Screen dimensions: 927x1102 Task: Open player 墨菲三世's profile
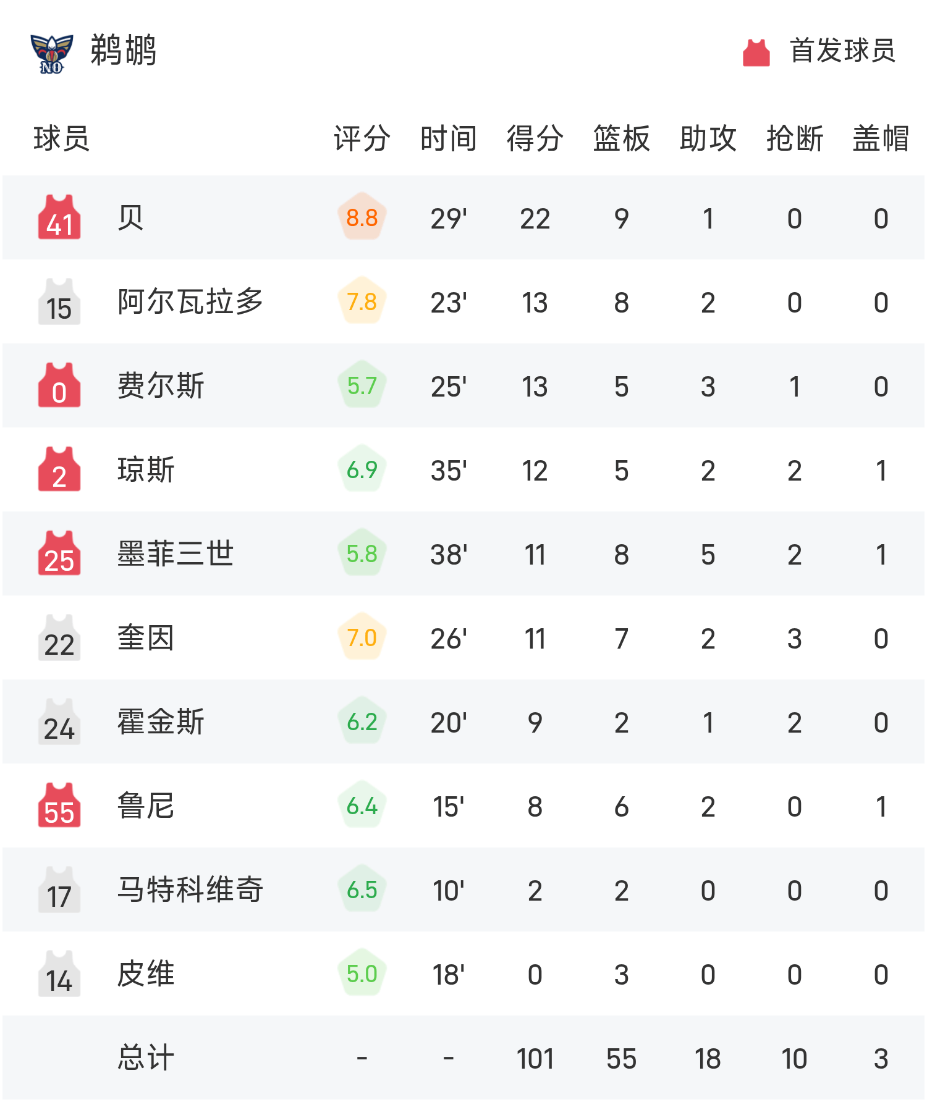pos(176,553)
